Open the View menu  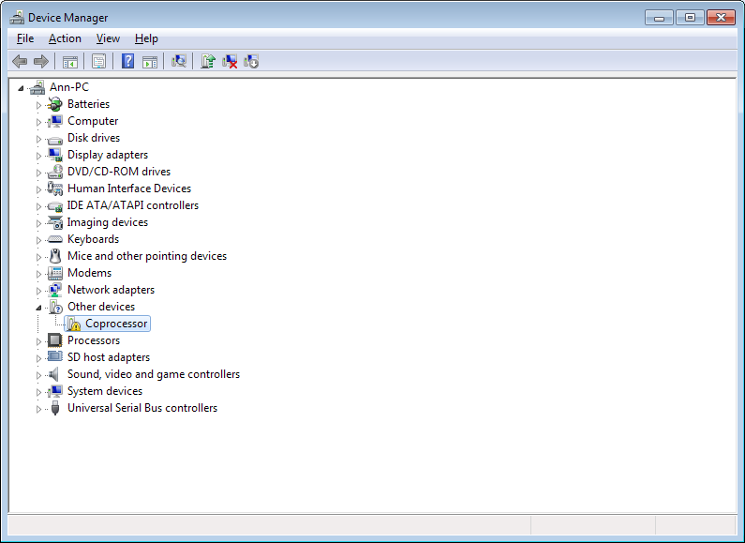pos(108,38)
